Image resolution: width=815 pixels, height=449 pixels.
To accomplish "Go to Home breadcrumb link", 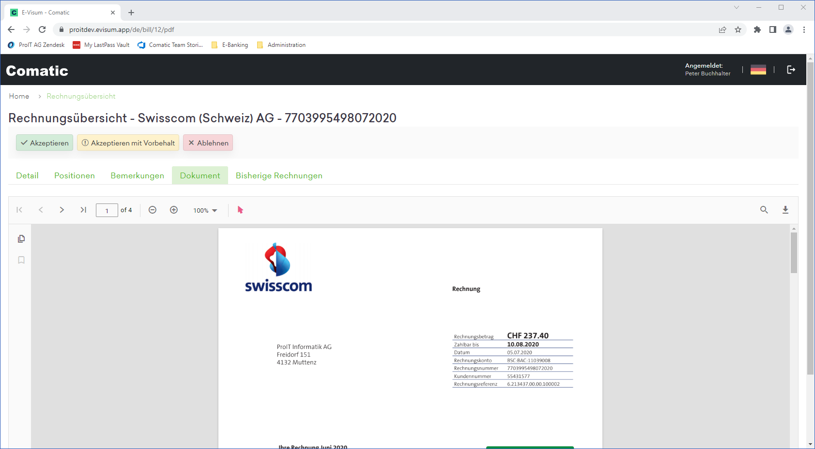I will point(19,96).
